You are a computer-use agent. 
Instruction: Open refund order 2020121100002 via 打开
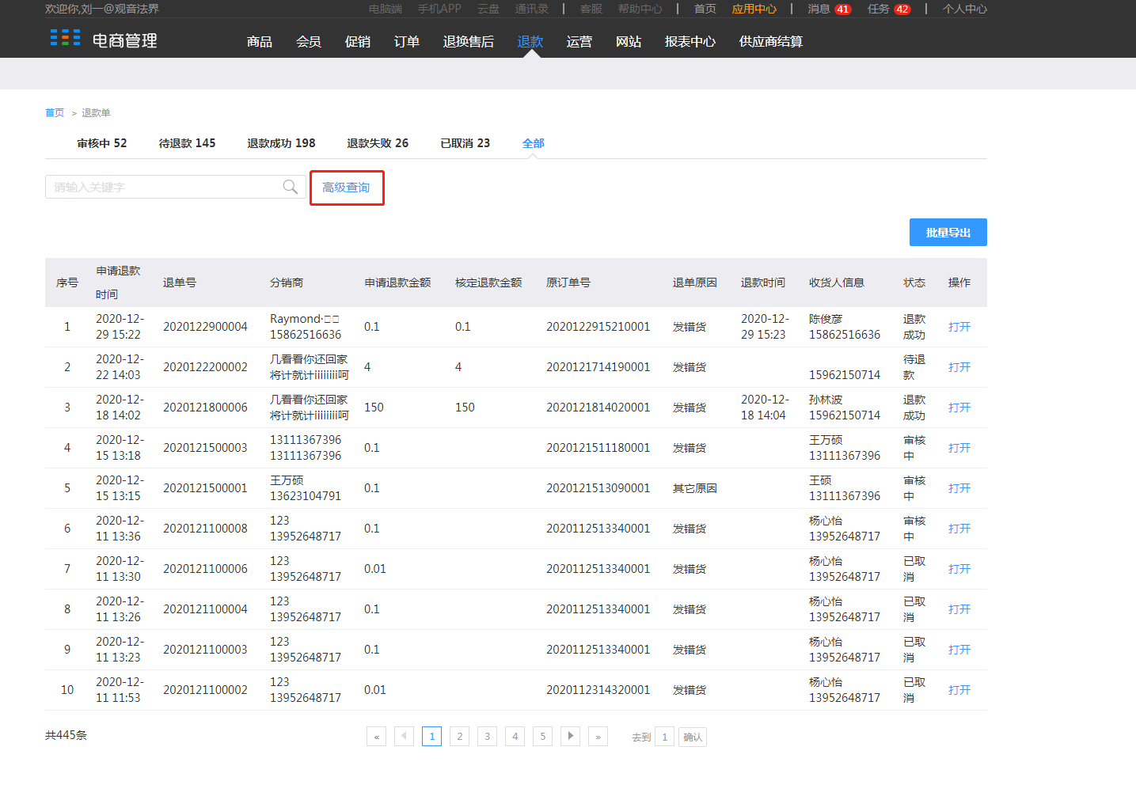[959, 690]
